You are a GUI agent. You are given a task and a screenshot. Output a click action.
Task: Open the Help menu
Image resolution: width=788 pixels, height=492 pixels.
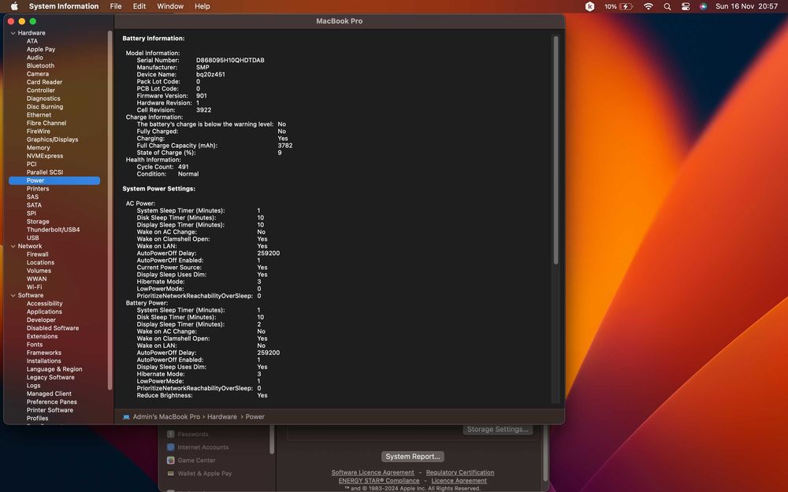tap(202, 6)
